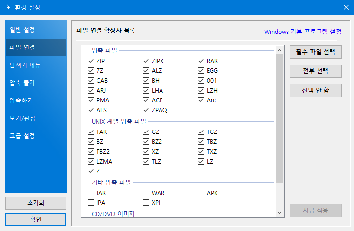Switch to the 탐색기 메뉴 tab
The width and height of the screenshot is (354, 231).
[36, 65]
